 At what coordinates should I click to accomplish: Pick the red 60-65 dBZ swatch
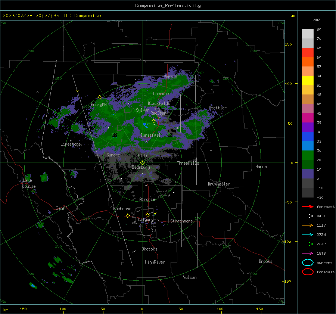(308, 53)
